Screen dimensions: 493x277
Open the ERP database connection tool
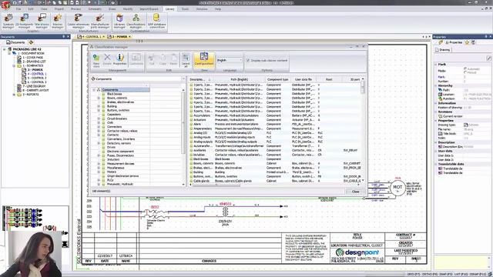click(156, 21)
